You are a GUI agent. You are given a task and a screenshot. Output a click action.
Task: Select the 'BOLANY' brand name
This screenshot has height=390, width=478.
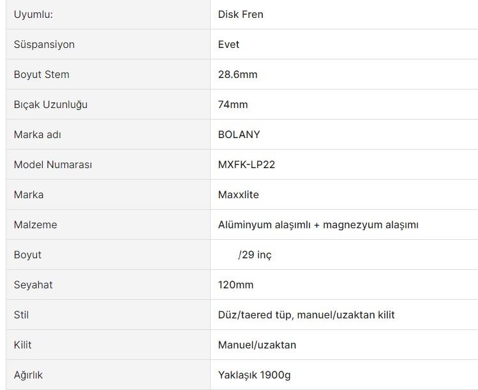point(239,134)
